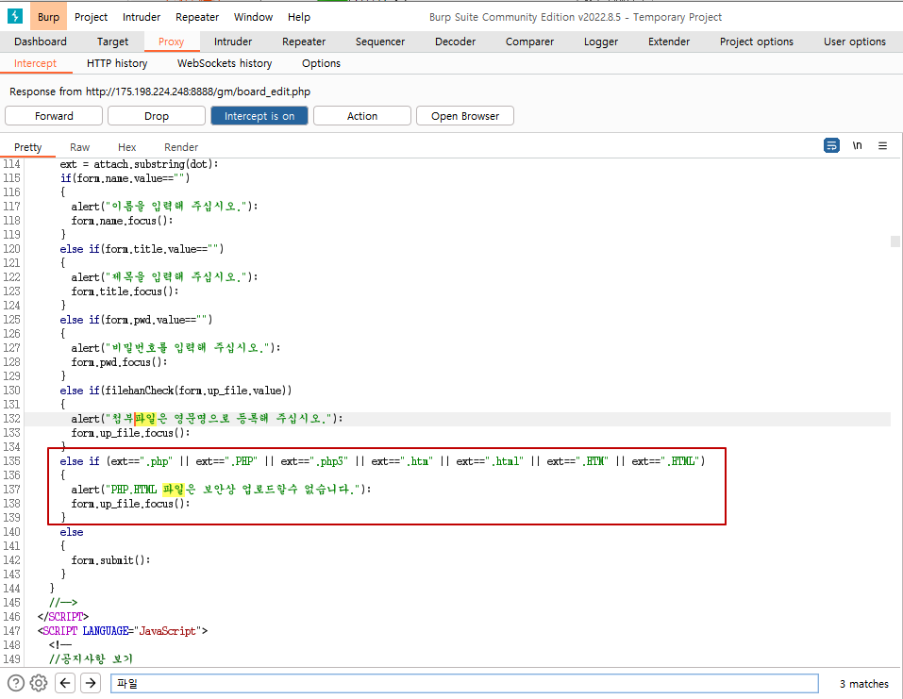This screenshot has width=903, height=699.
Task: Open the Logger tab
Action: point(601,42)
